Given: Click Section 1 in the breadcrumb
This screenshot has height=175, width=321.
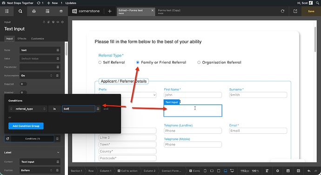Looking at the screenshot, I should click(76, 171).
